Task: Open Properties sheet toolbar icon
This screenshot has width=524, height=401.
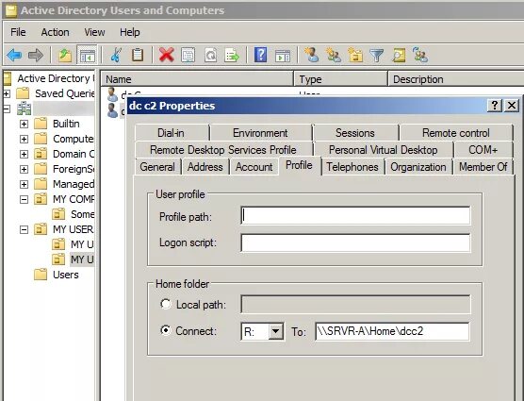Action: click(188, 55)
